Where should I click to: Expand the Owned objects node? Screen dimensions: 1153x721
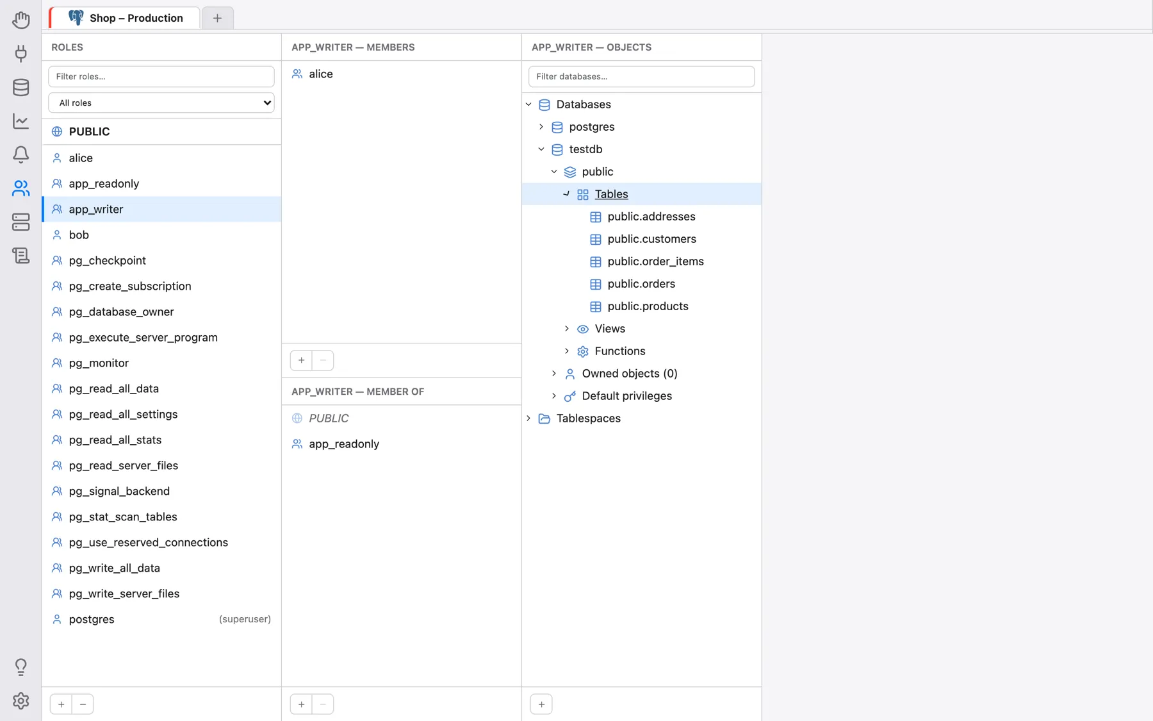click(x=554, y=374)
